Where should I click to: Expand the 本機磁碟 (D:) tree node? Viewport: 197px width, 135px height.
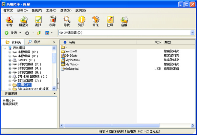pos(10,56)
